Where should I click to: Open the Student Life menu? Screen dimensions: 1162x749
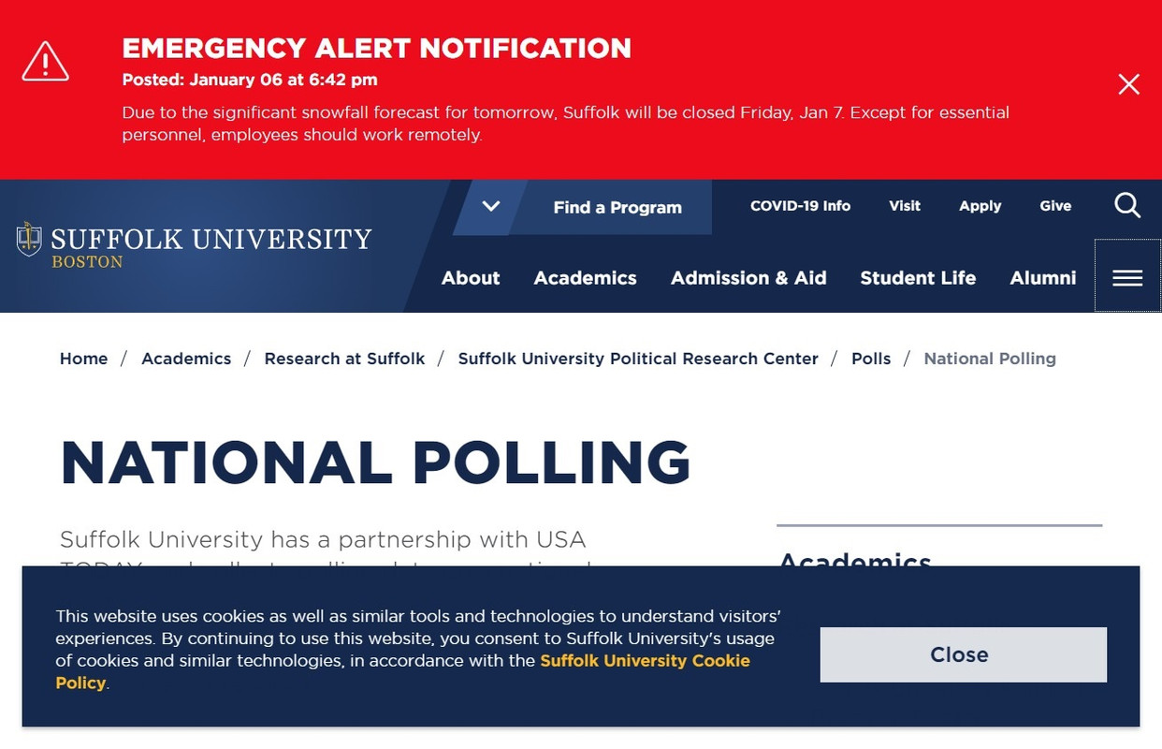tap(918, 278)
